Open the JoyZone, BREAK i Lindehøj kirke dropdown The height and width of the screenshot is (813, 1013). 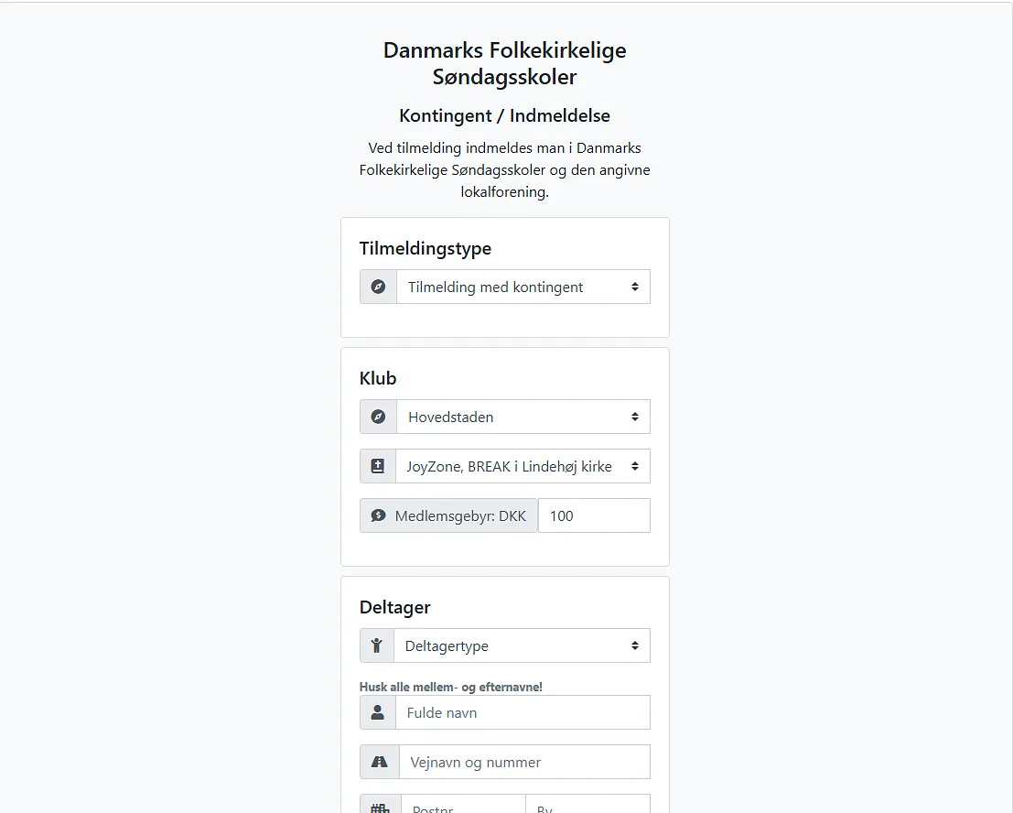pos(523,466)
